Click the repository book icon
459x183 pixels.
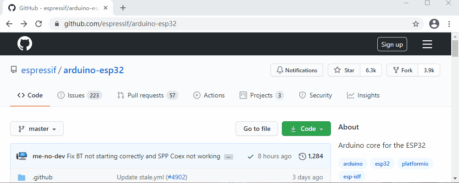pos(13,70)
